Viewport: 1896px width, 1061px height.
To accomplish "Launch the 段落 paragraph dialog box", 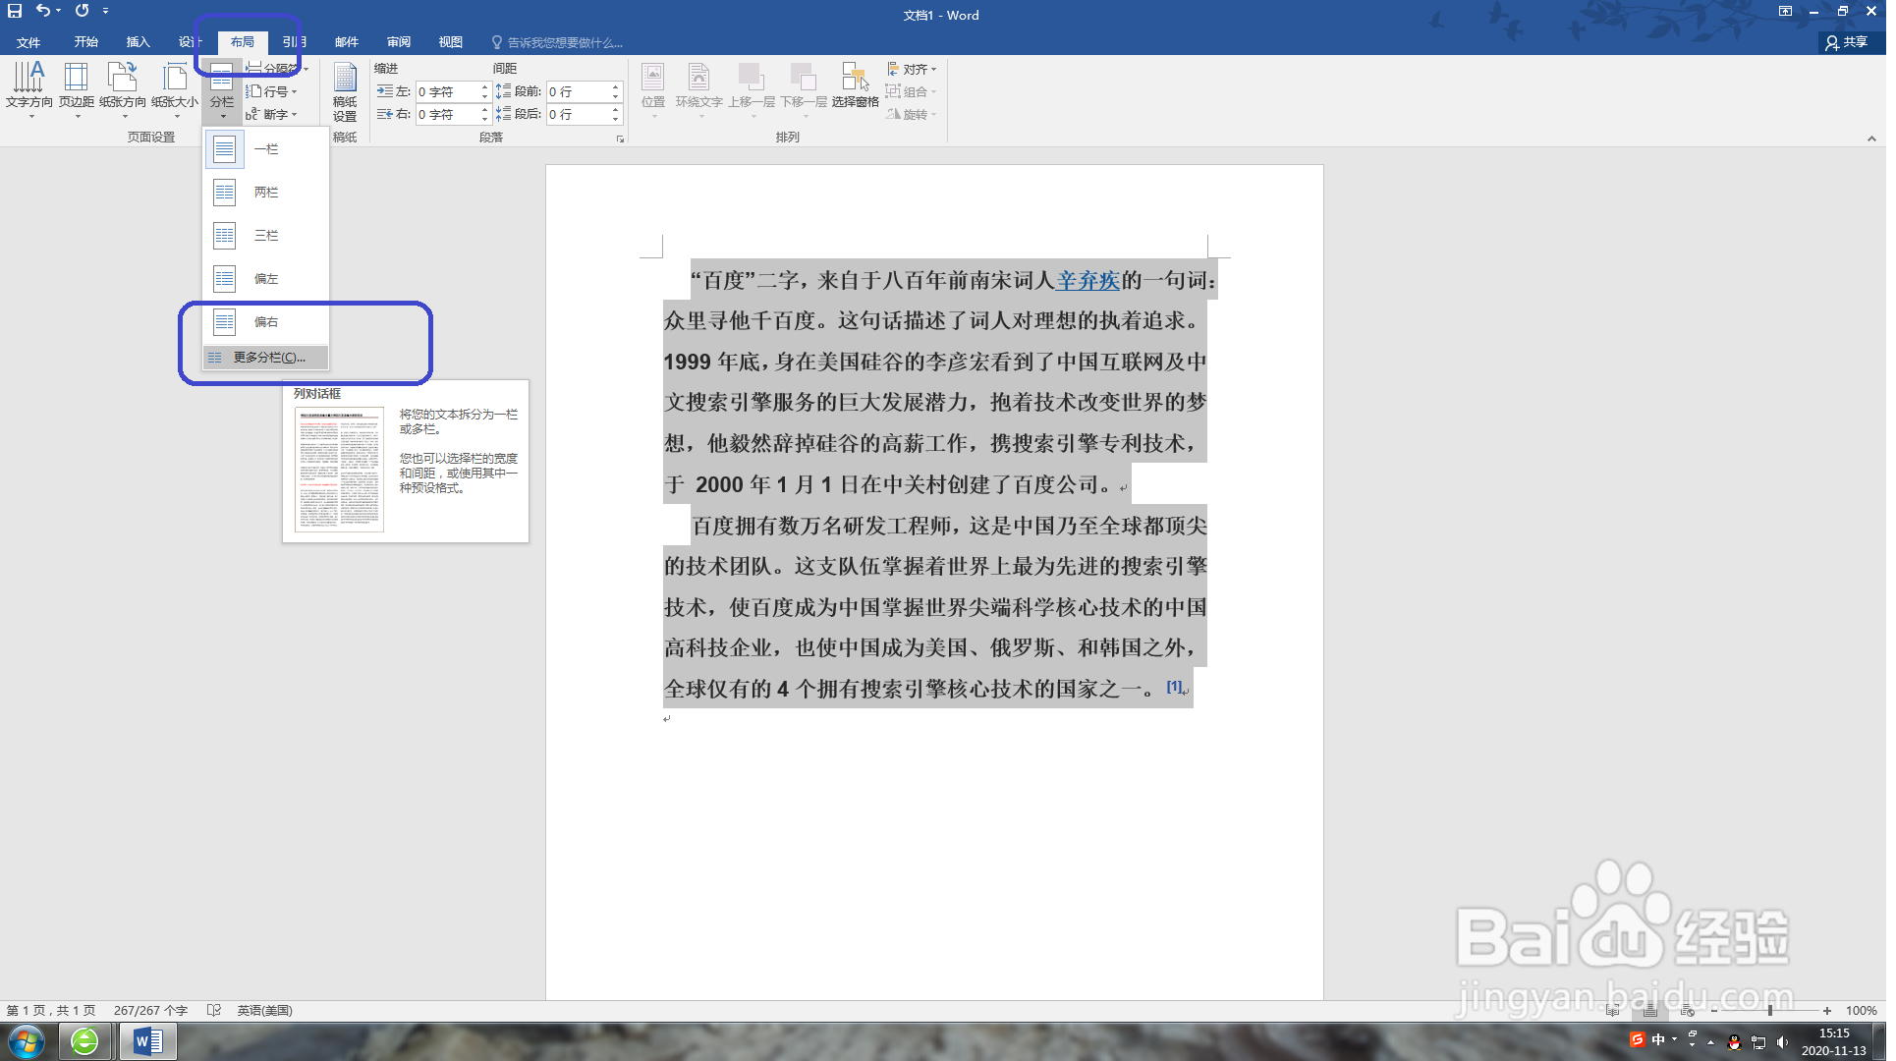I will 620,140.
